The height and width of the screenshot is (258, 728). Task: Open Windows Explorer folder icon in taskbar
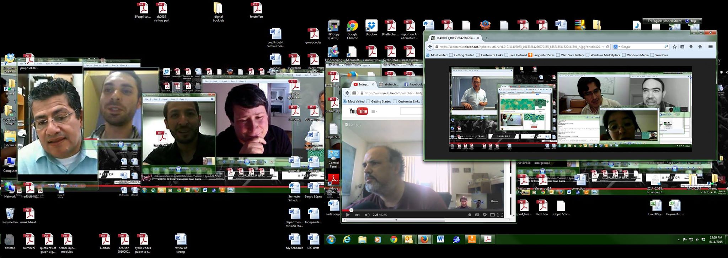[x=362, y=240]
